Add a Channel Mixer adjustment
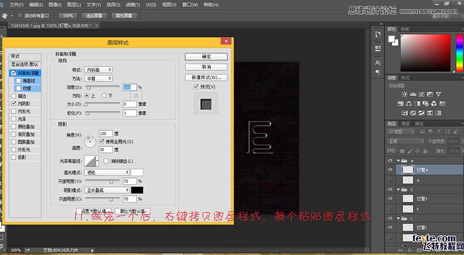Viewport: 464px width, 255px height. [x=434, y=103]
